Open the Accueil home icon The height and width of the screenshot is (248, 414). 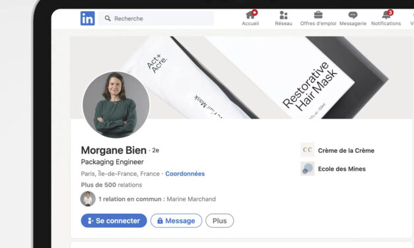(x=250, y=15)
